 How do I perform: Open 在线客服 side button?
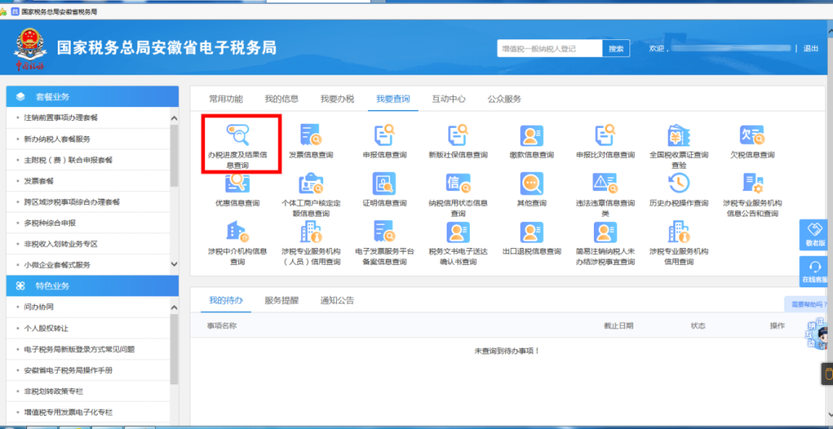(x=814, y=272)
